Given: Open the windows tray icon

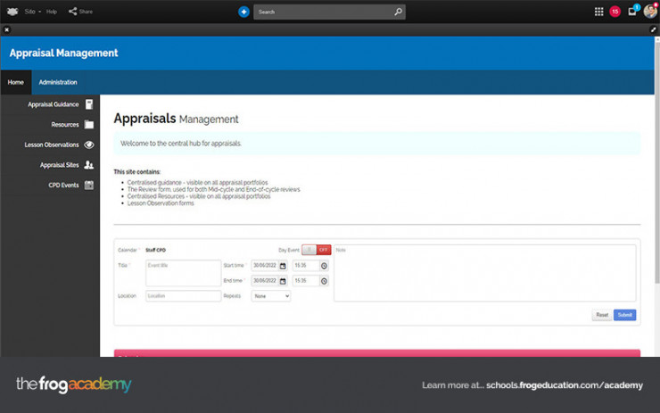Looking at the screenshot, I should click(632, 12).
